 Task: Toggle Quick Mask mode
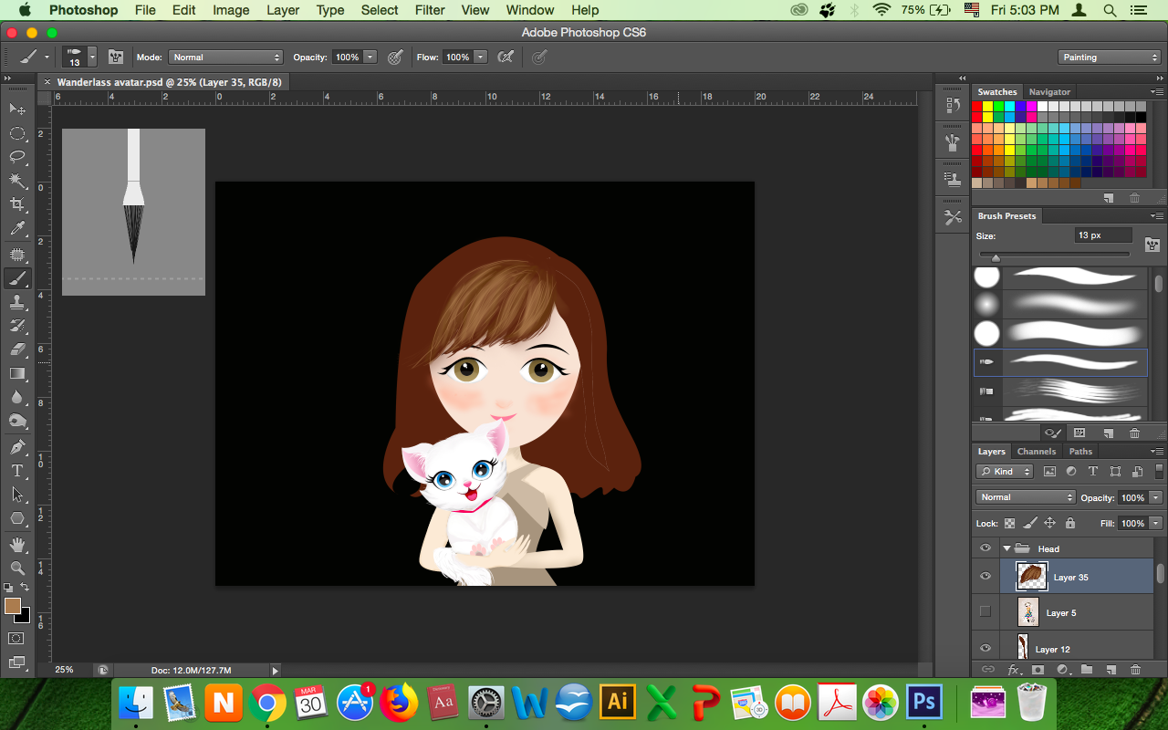tap(16, 638)
